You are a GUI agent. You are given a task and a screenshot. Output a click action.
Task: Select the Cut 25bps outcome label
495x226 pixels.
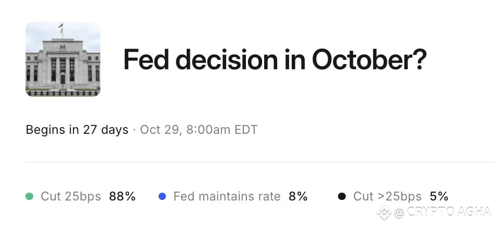71,197
